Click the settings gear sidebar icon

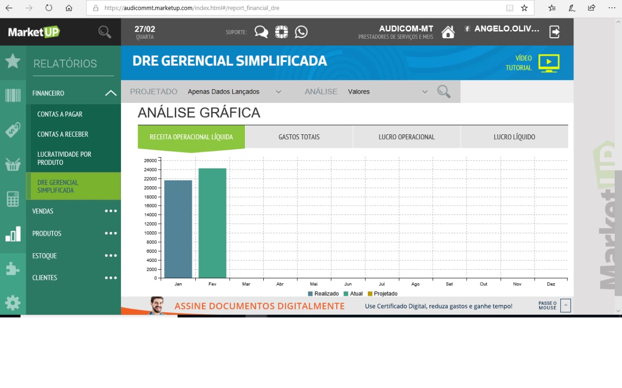(13, 303)
